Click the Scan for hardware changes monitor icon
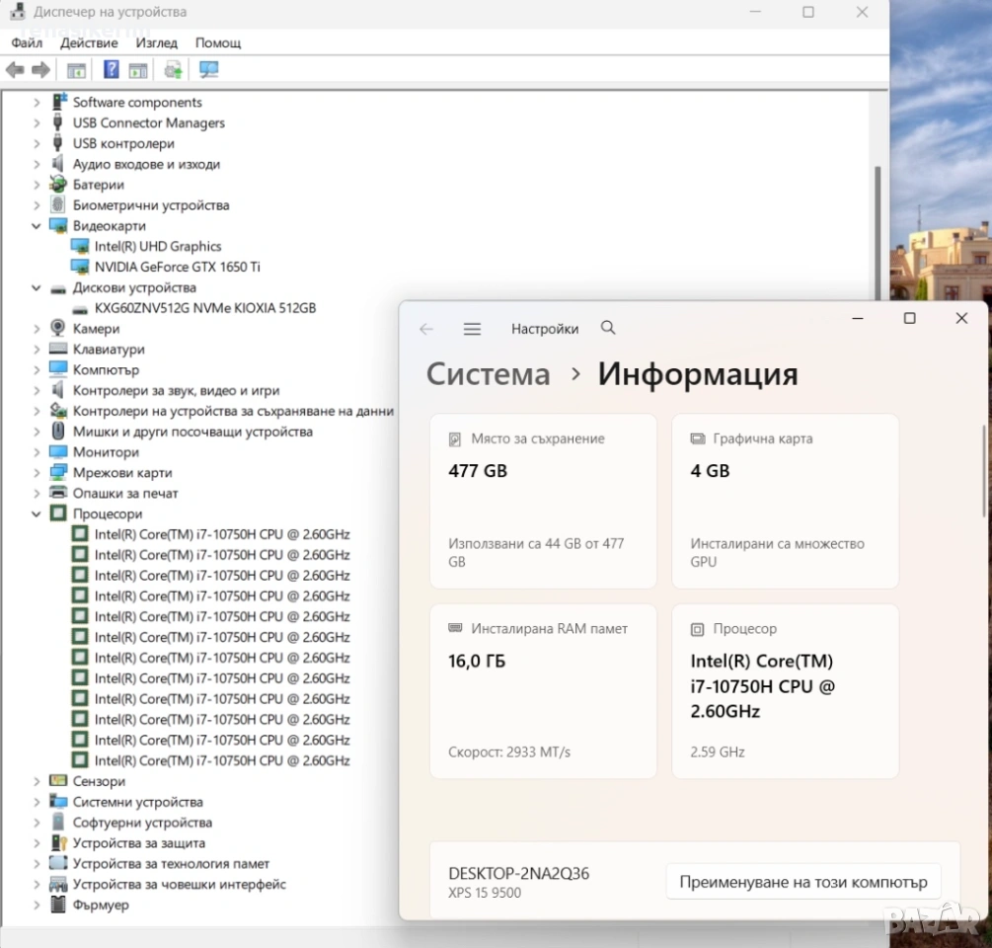 pos(208,69)
